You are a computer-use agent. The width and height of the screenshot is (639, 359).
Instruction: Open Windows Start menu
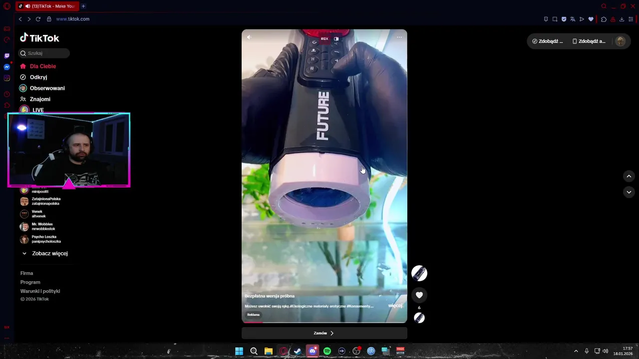click(x=239, y=351)
